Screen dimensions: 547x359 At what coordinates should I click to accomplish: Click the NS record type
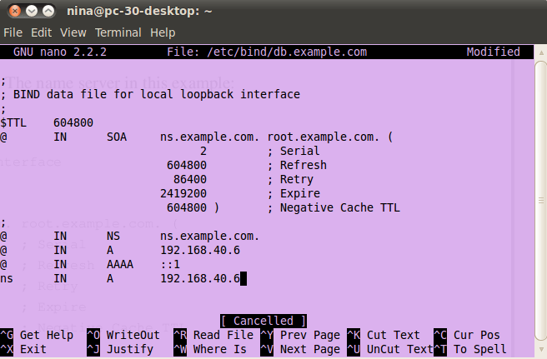[x=113, y=237]
